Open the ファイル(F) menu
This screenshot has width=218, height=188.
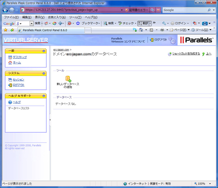click(11, 17)
